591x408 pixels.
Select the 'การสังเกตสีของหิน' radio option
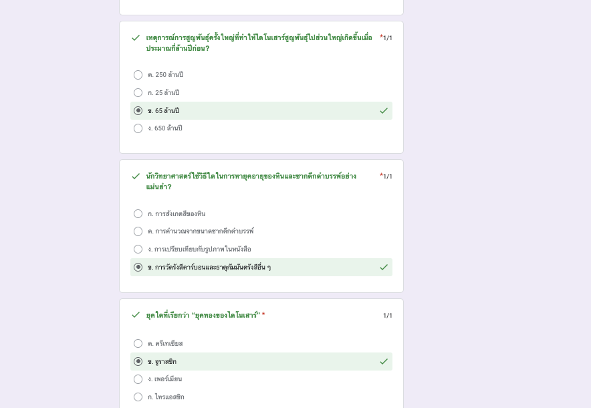[138, 214]
